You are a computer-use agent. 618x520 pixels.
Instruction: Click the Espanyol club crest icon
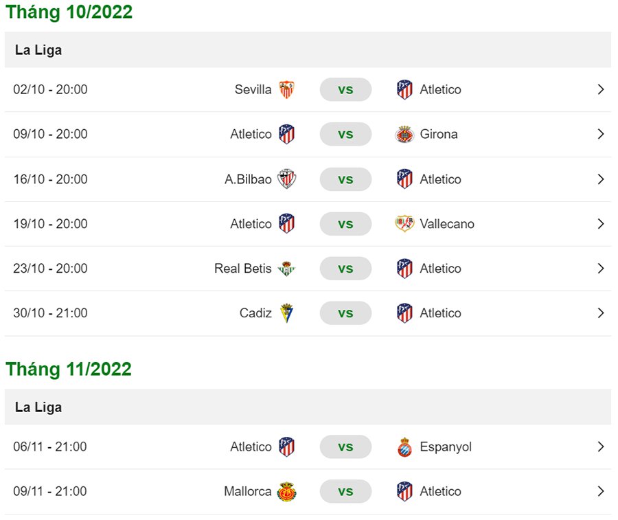pyautogui.click(x=404, y=447)
